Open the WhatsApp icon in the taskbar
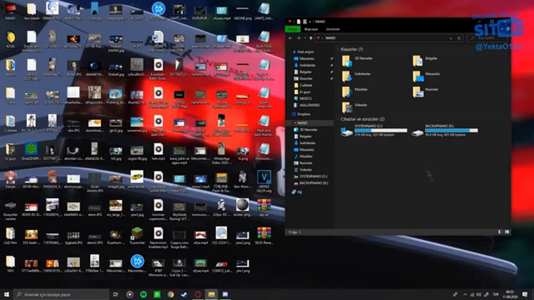 (x=157, y=295)
